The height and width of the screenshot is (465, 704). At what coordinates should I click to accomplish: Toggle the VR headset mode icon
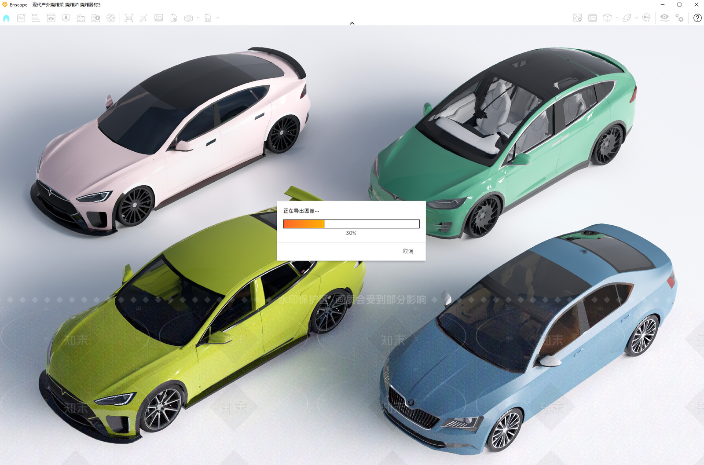646,18
